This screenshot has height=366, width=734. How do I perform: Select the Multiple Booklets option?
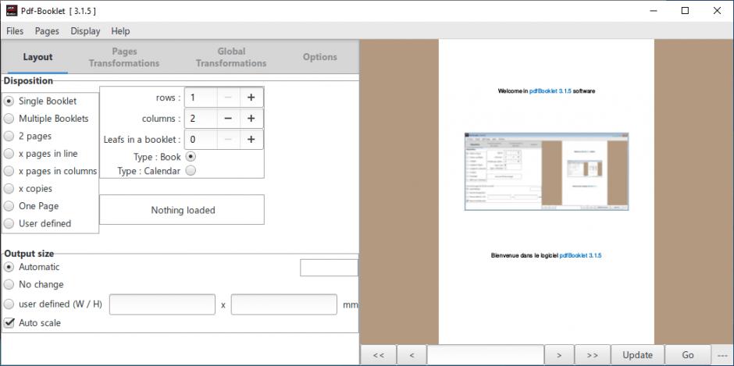[9, 119]
